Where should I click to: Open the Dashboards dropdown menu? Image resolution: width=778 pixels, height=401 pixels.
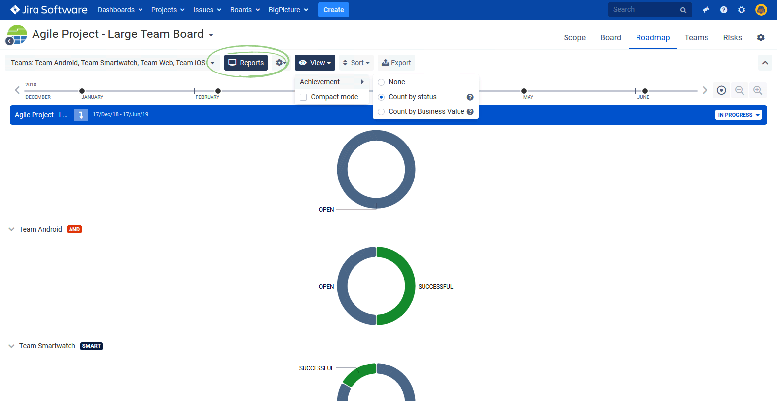120,10
